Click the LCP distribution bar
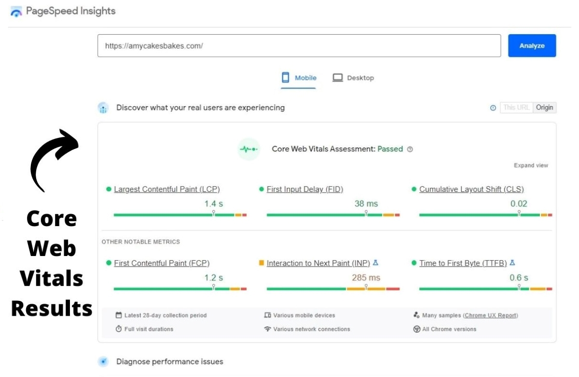579x377 pixels. pyautogui.click(x=180, y=215)
